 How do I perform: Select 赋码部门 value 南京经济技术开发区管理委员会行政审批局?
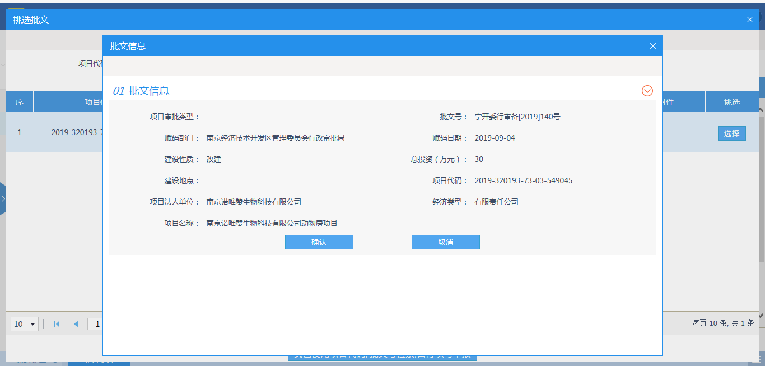276,138
